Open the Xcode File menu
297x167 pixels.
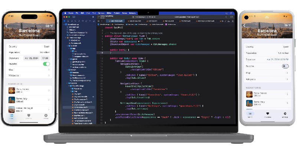(x=77, y=13)
